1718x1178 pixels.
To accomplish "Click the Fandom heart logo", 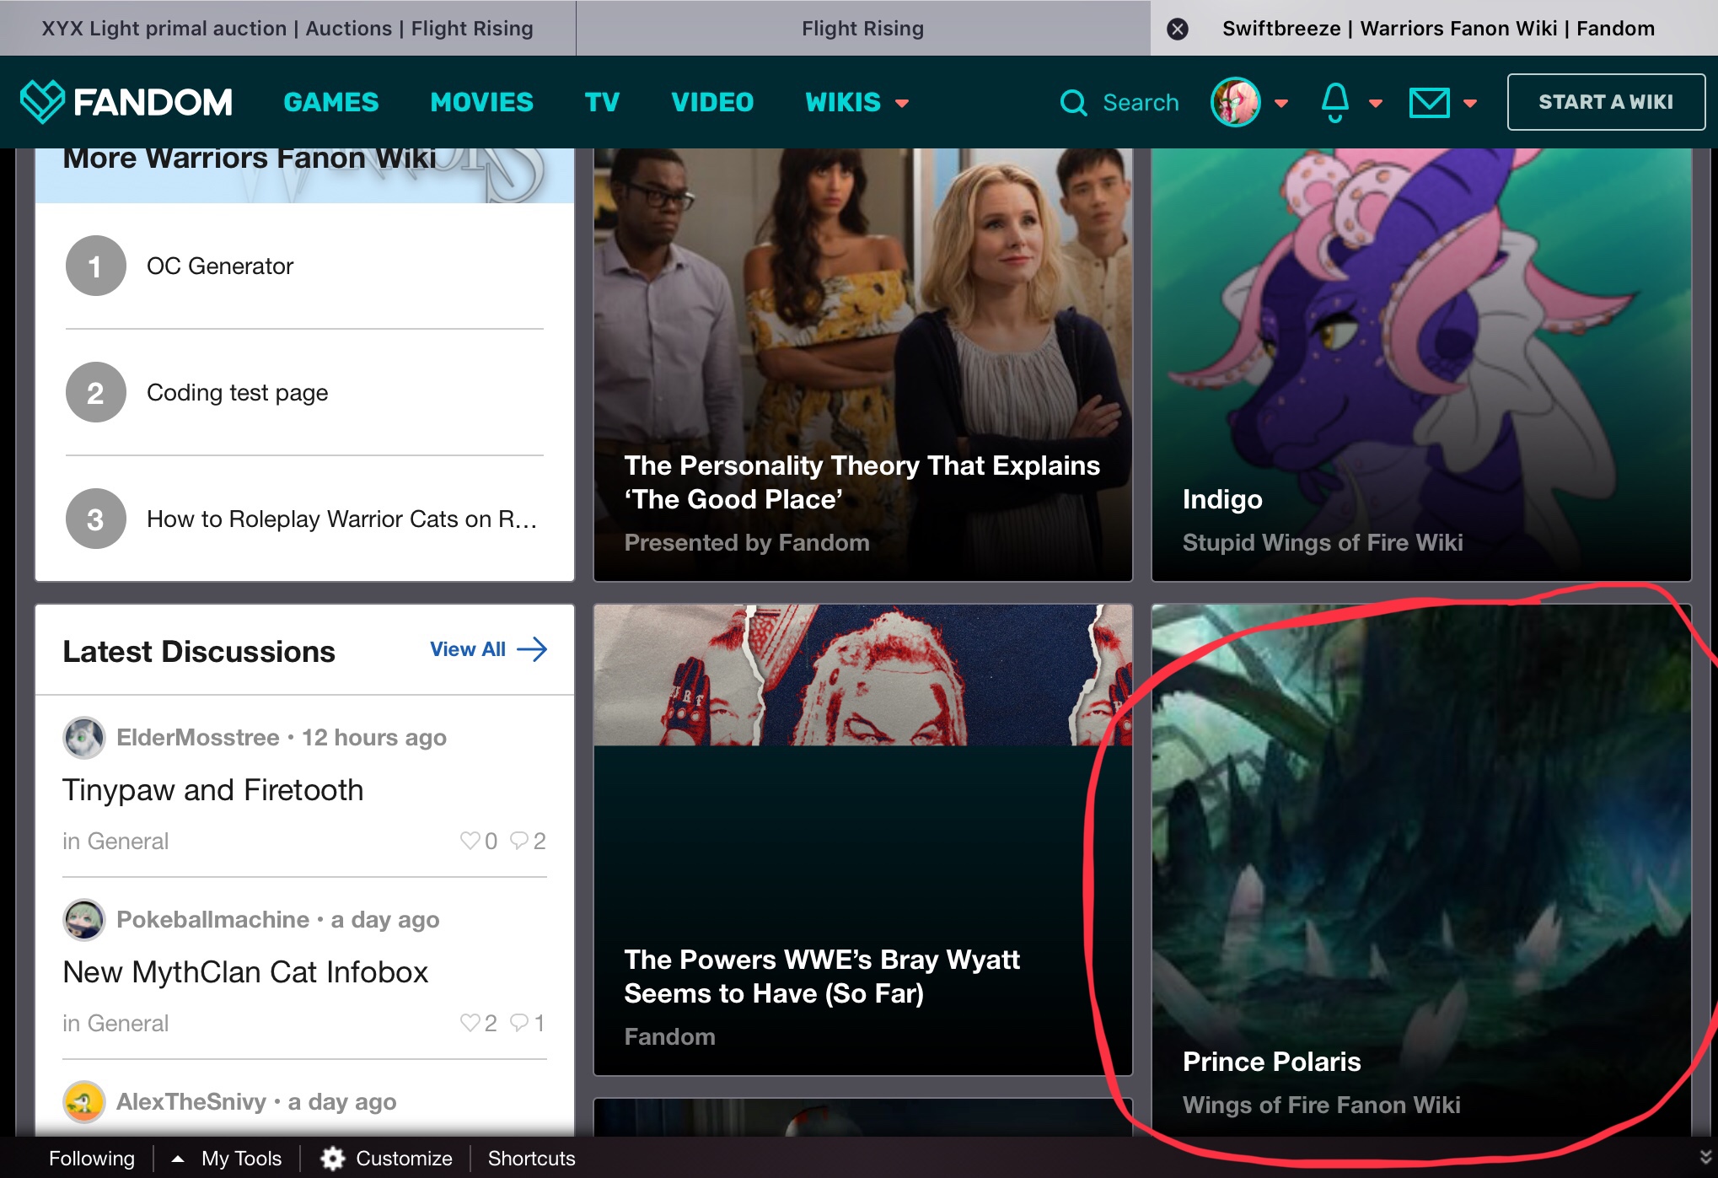I will (42, 102).
